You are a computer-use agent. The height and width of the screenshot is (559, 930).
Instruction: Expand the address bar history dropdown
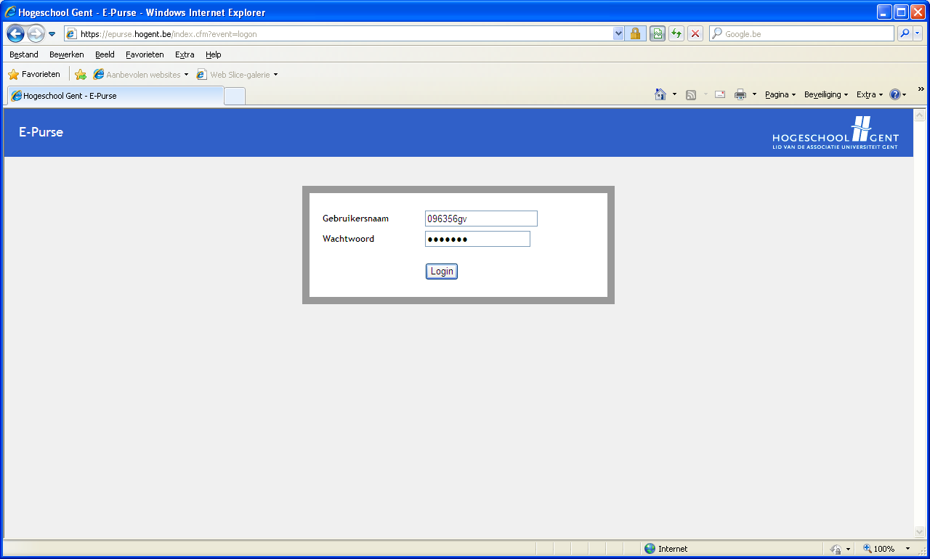(x=618, y=33)
